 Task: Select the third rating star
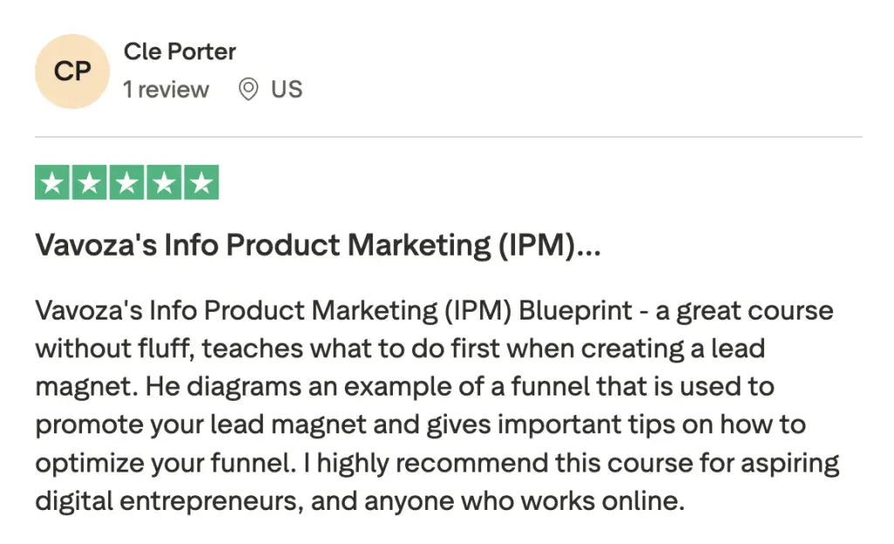[127, 182]
